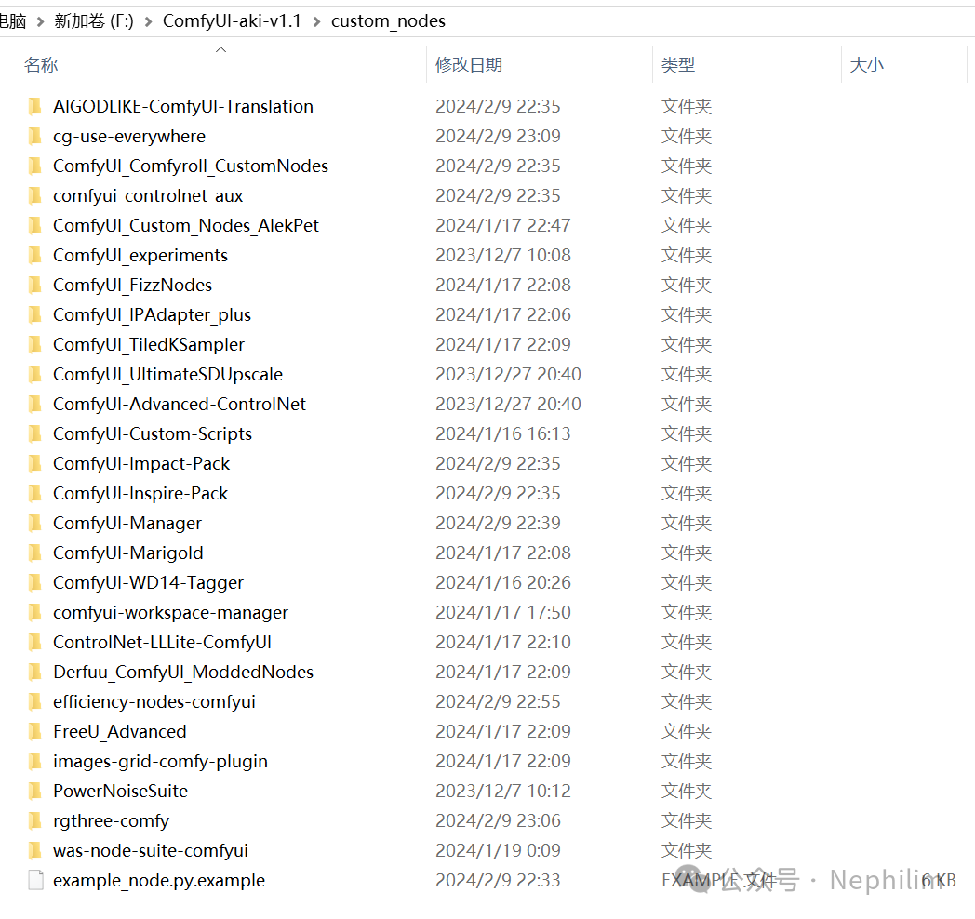Select the ComfyUI-Manager folder name
This screenshot has height=919, width=975.
click(x=127, y=524)
